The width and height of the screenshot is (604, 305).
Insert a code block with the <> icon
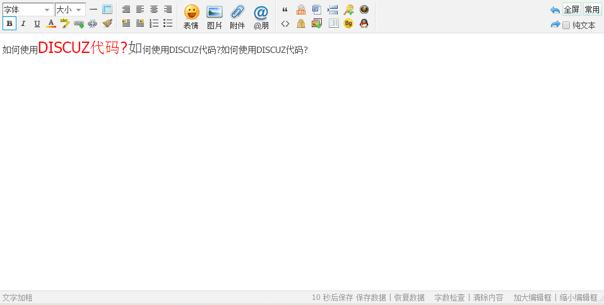pos(285,24)
